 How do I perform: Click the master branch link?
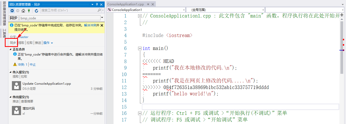click(23, 37)
